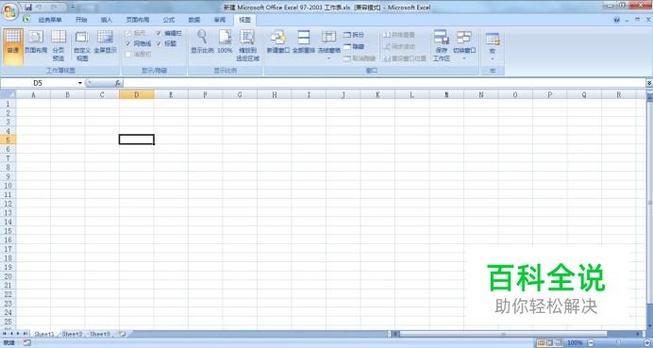Click the Hide (隐藏) window button
This screenshot has height=348, width=653.
click(354, 46)
